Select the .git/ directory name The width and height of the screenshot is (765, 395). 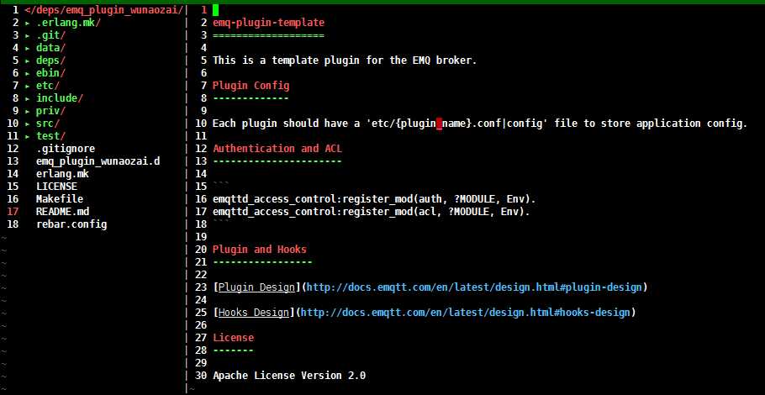[x=50, y=35]
